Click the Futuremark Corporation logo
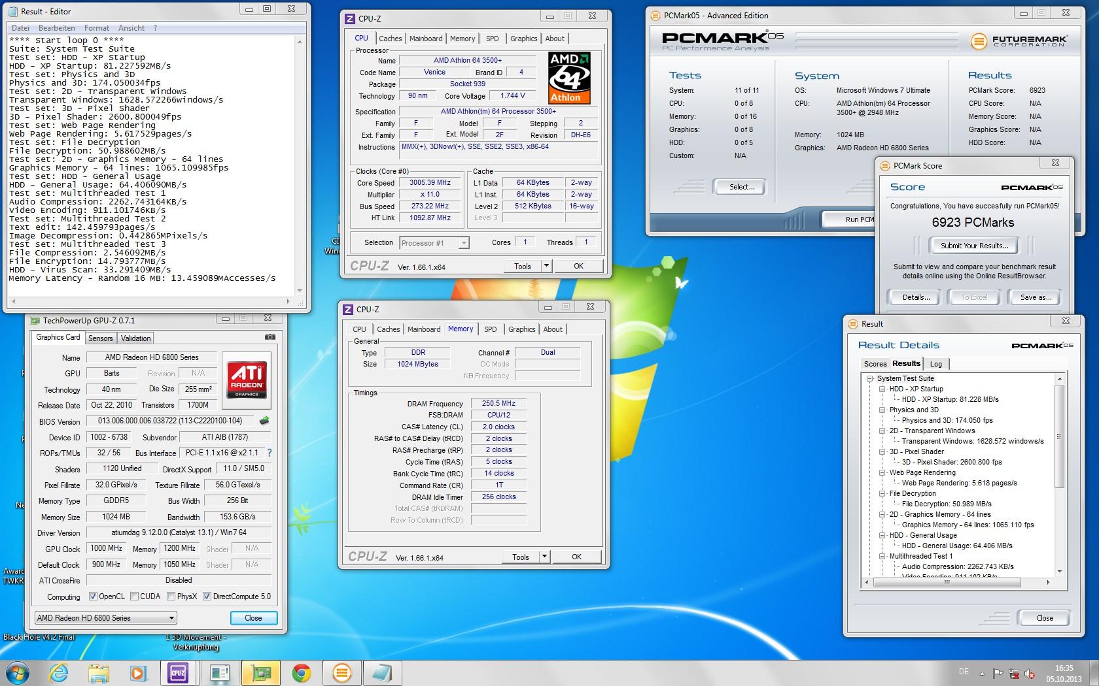This screenshot has width=1099, height=686. (x=1019, y=41)
